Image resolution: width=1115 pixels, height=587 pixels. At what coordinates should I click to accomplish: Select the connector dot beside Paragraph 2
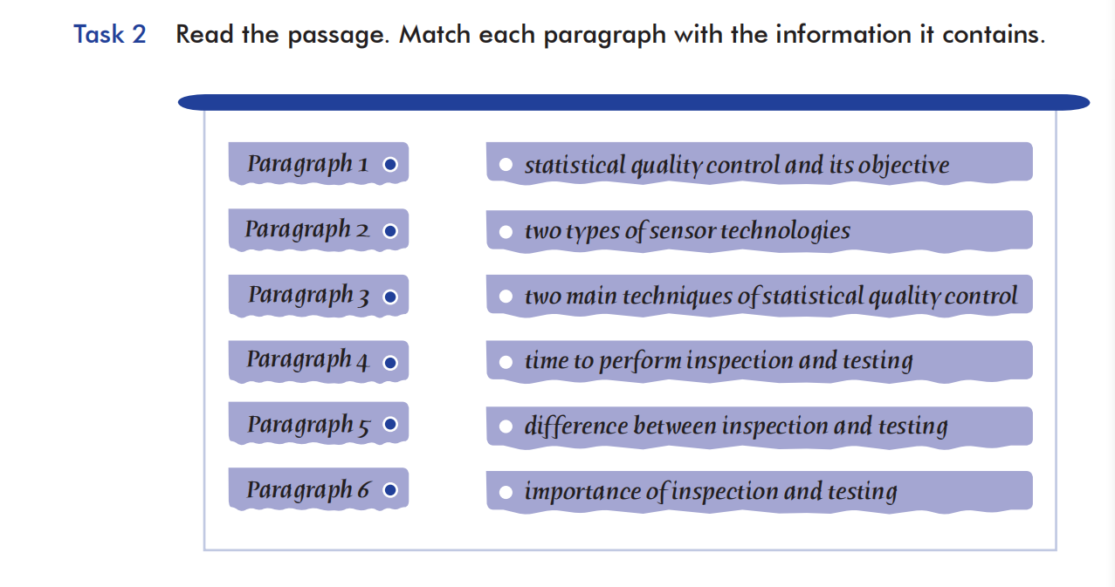click(390, 231)
